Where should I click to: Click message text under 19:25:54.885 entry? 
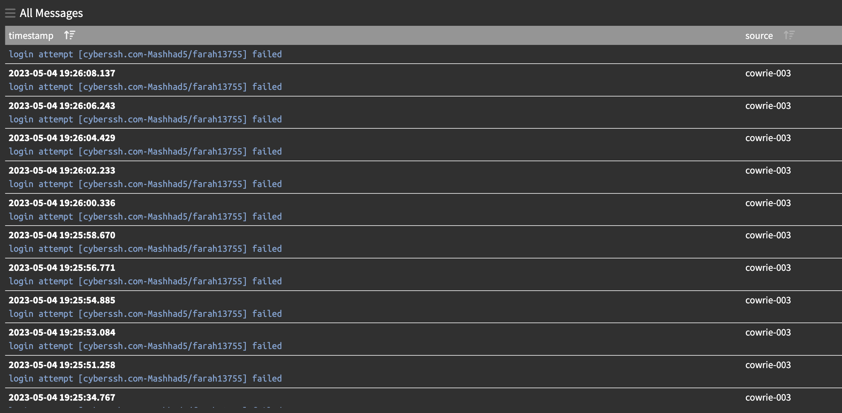click(145, 314)
